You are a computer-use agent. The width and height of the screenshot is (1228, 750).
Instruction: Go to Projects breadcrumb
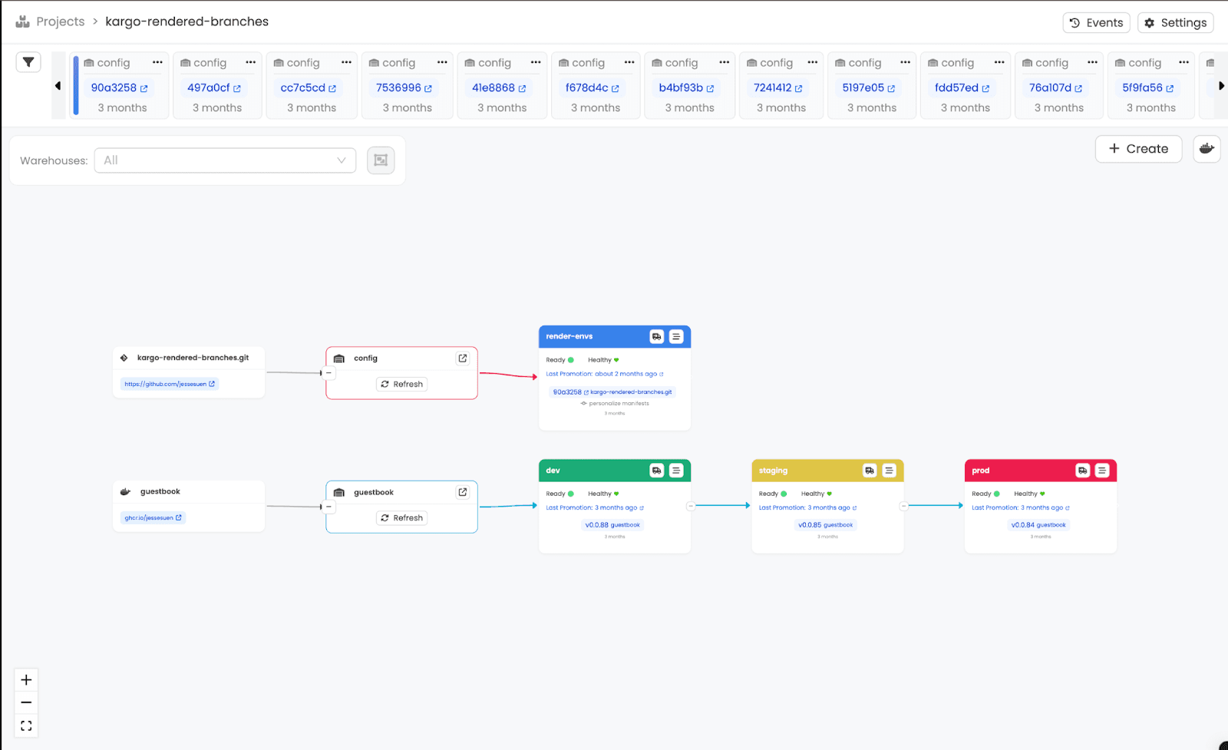coord(60,21)
